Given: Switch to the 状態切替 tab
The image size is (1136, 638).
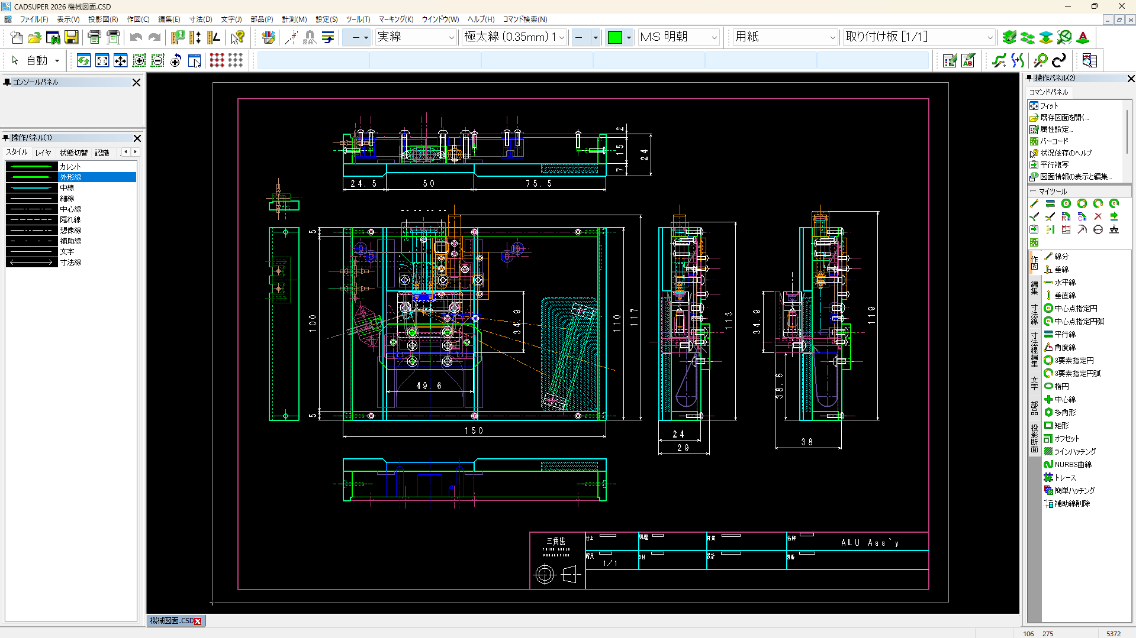Looking at the screenshot, I should [x=73, y=153].
